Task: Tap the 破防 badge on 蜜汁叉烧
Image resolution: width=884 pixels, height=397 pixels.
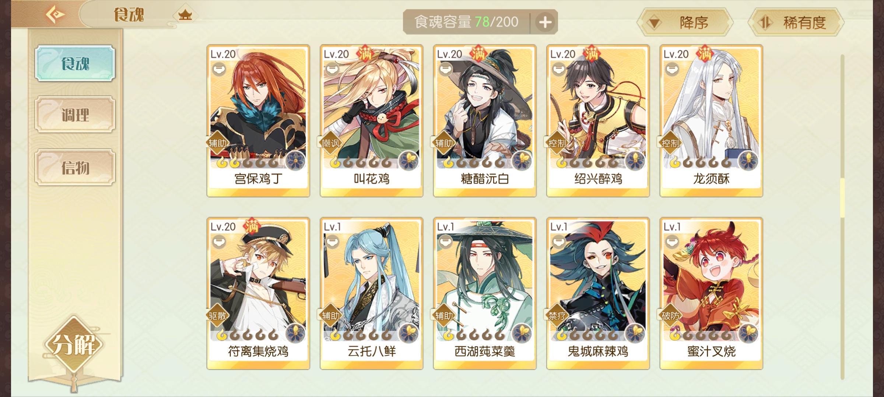Action: 670,316
